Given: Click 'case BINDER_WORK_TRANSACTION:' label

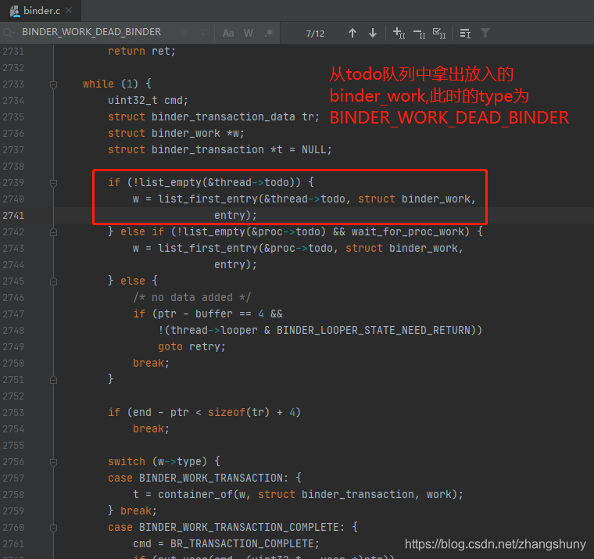Looking at the screenshot, I should click(199, 478).
